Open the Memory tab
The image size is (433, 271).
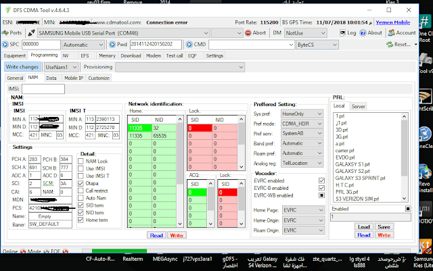point(107,55)
